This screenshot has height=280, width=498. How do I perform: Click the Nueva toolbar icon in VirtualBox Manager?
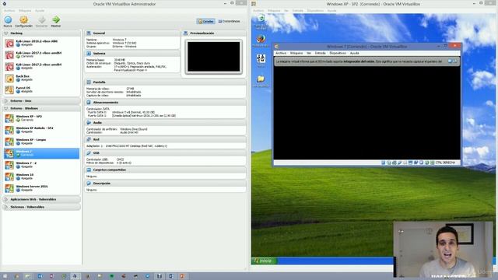coord(8,21)
